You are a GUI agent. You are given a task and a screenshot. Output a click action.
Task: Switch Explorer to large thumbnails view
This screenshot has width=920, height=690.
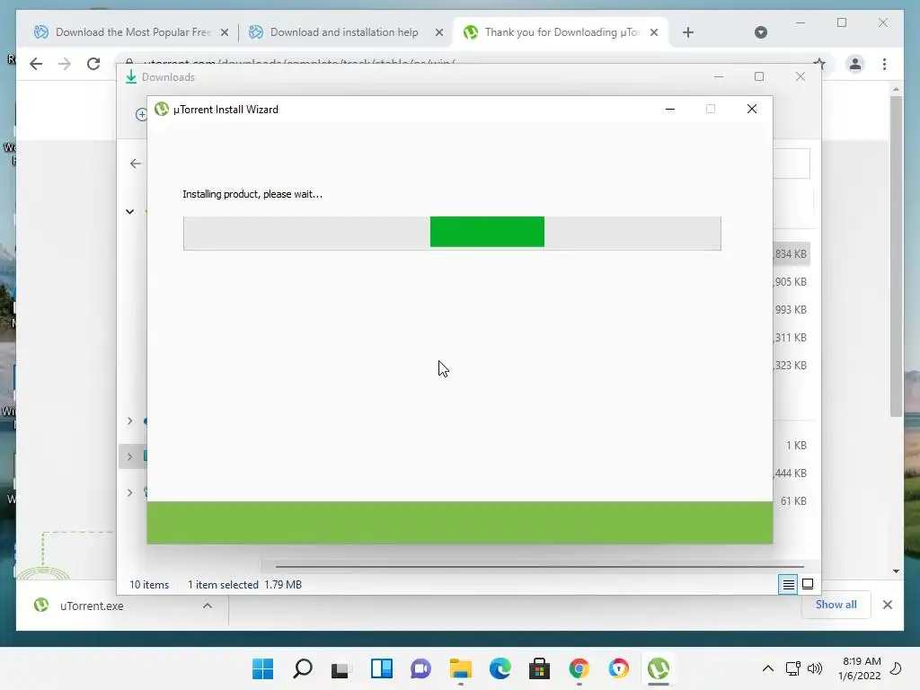(x=808, y=584)
